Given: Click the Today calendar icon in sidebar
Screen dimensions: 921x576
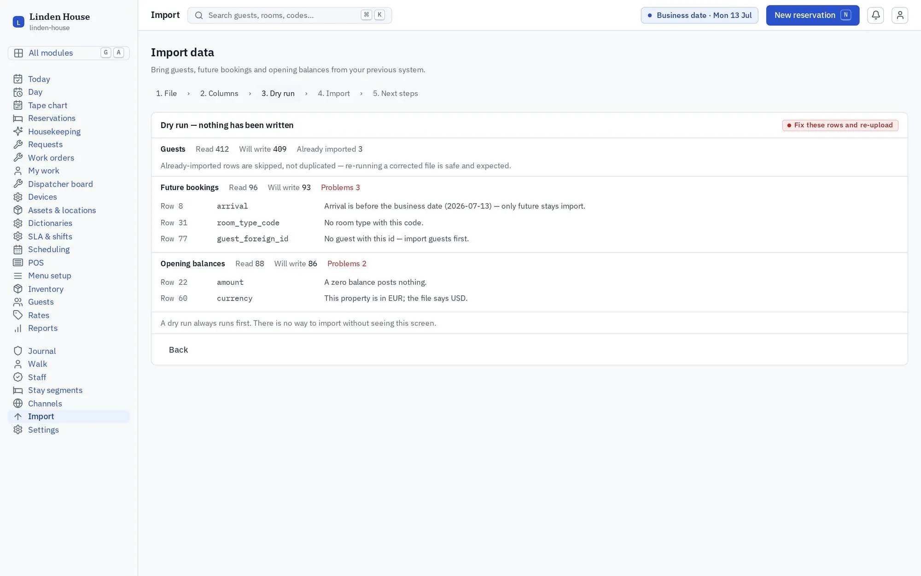Looking at the screenshot, I should 18,79.
